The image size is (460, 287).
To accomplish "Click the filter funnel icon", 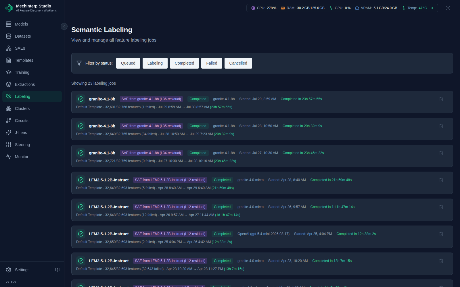I will coord(79,63).
